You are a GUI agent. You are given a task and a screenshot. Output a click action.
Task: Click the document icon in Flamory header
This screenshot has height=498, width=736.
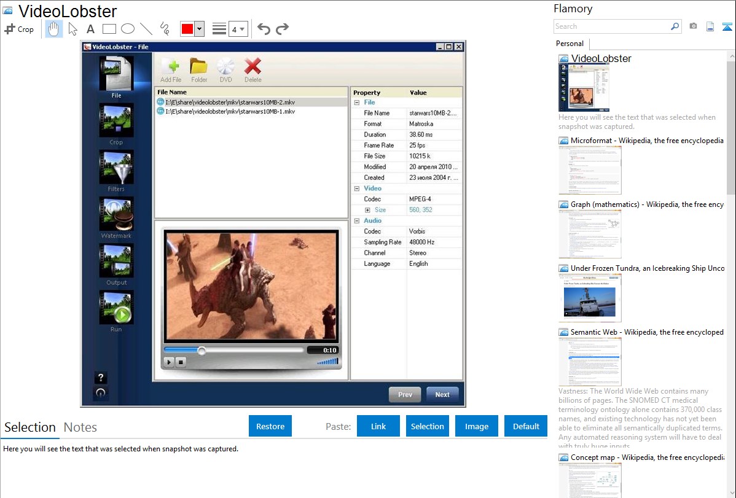(x=710, y=26)
